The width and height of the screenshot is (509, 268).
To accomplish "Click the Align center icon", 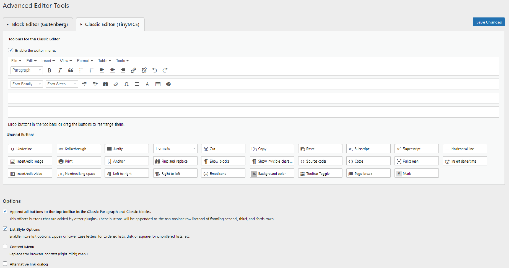I will coord(112,70).
